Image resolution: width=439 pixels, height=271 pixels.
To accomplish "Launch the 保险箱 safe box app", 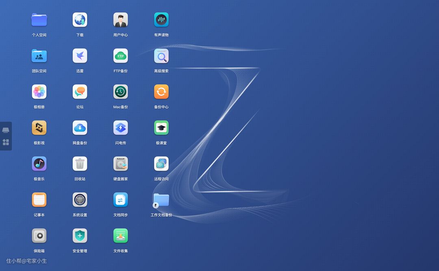I will (39, 236).
